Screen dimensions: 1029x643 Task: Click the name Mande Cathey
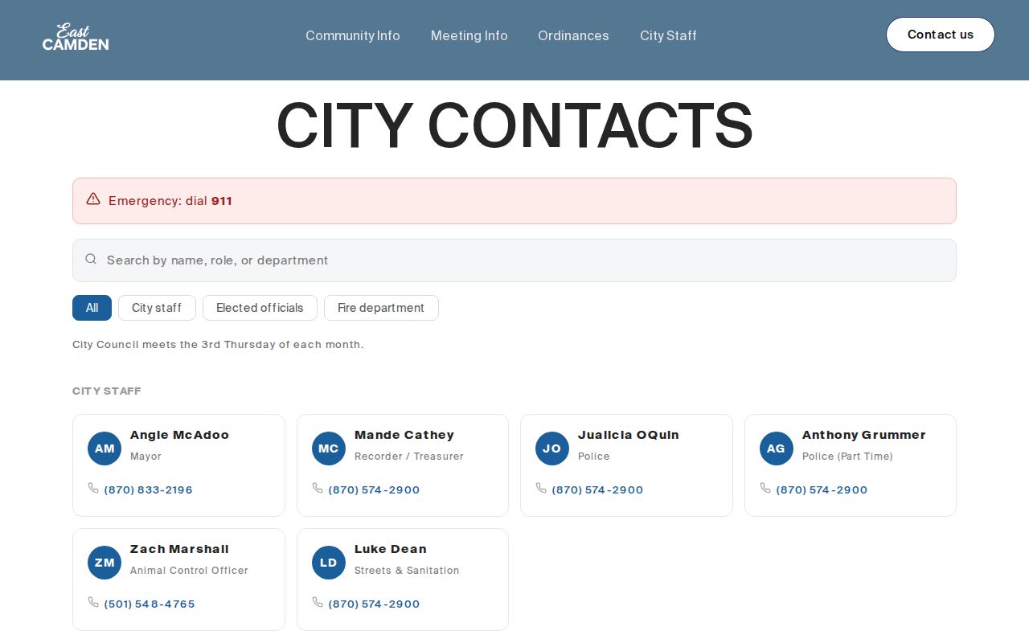tap(404, 435)
